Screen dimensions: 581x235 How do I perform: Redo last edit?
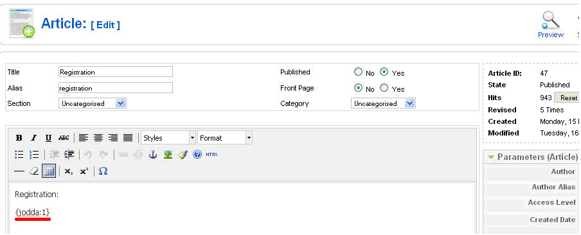point(103,154)
